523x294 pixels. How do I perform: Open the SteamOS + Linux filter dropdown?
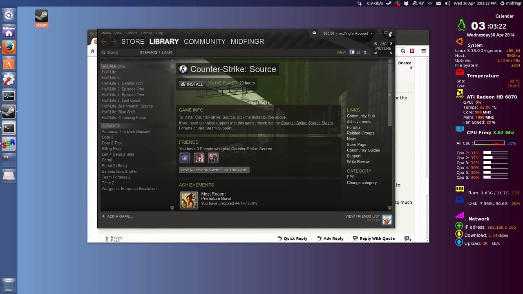click(156, 52)
